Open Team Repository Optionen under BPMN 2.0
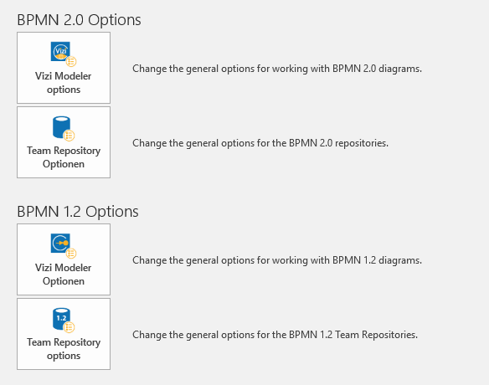 64,142
